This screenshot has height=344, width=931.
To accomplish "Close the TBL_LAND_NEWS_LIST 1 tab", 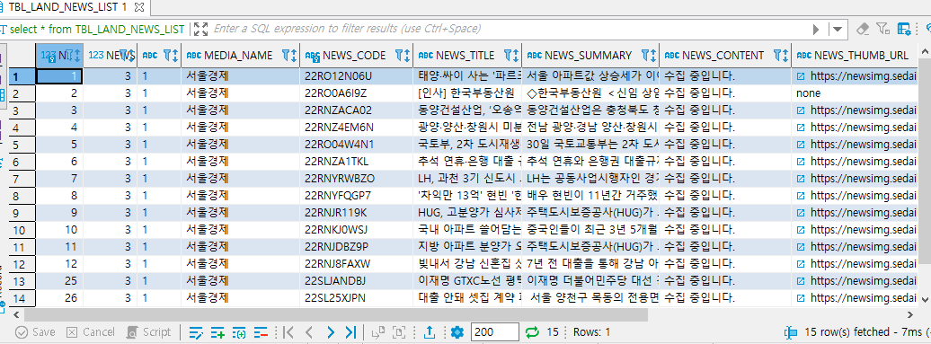I will 139,7.
